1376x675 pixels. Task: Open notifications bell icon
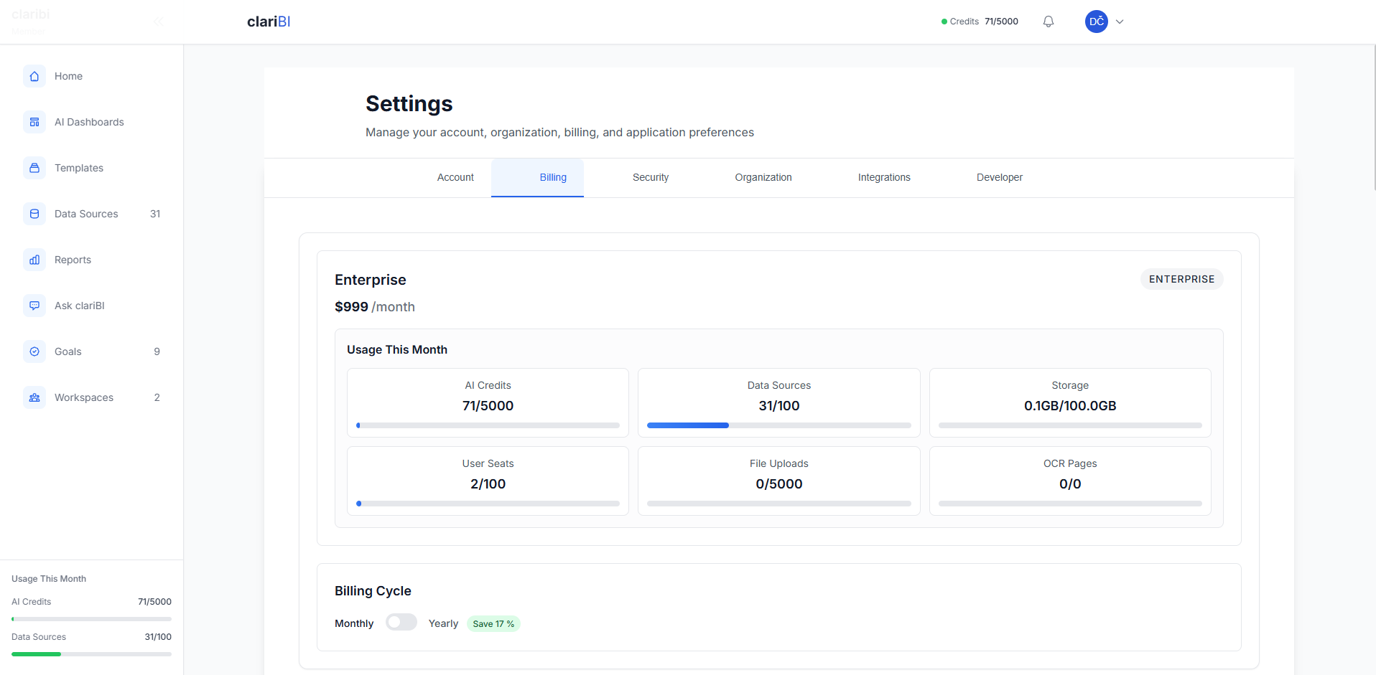tap(1049, 22)
